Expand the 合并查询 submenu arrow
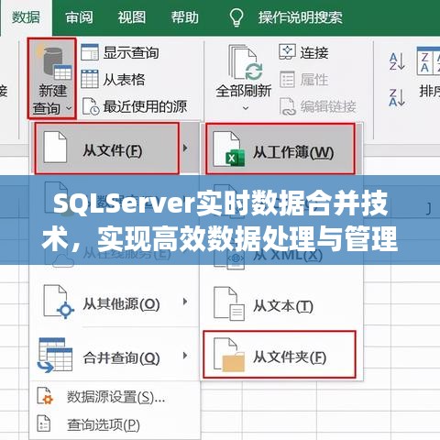Screen dimensions: 440x440 tap(185, 356)
